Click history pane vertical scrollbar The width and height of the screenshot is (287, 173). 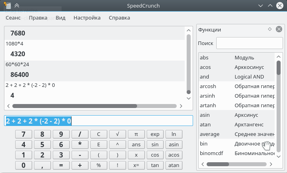(189, 64)
